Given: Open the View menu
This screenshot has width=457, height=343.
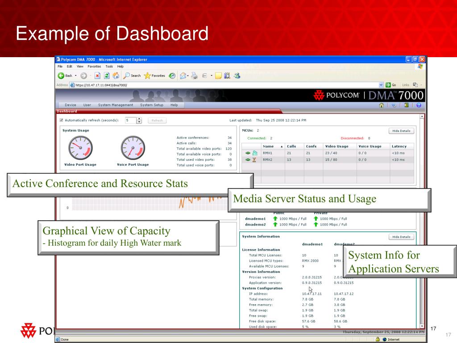Looking at the screenshot, I should pyautogui.click(x=80, y=67).
